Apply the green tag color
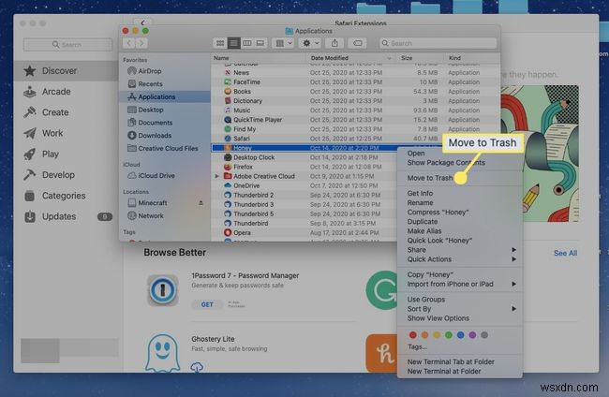The height and width of the screenshot is (397, 609). [x=449, y=335]
